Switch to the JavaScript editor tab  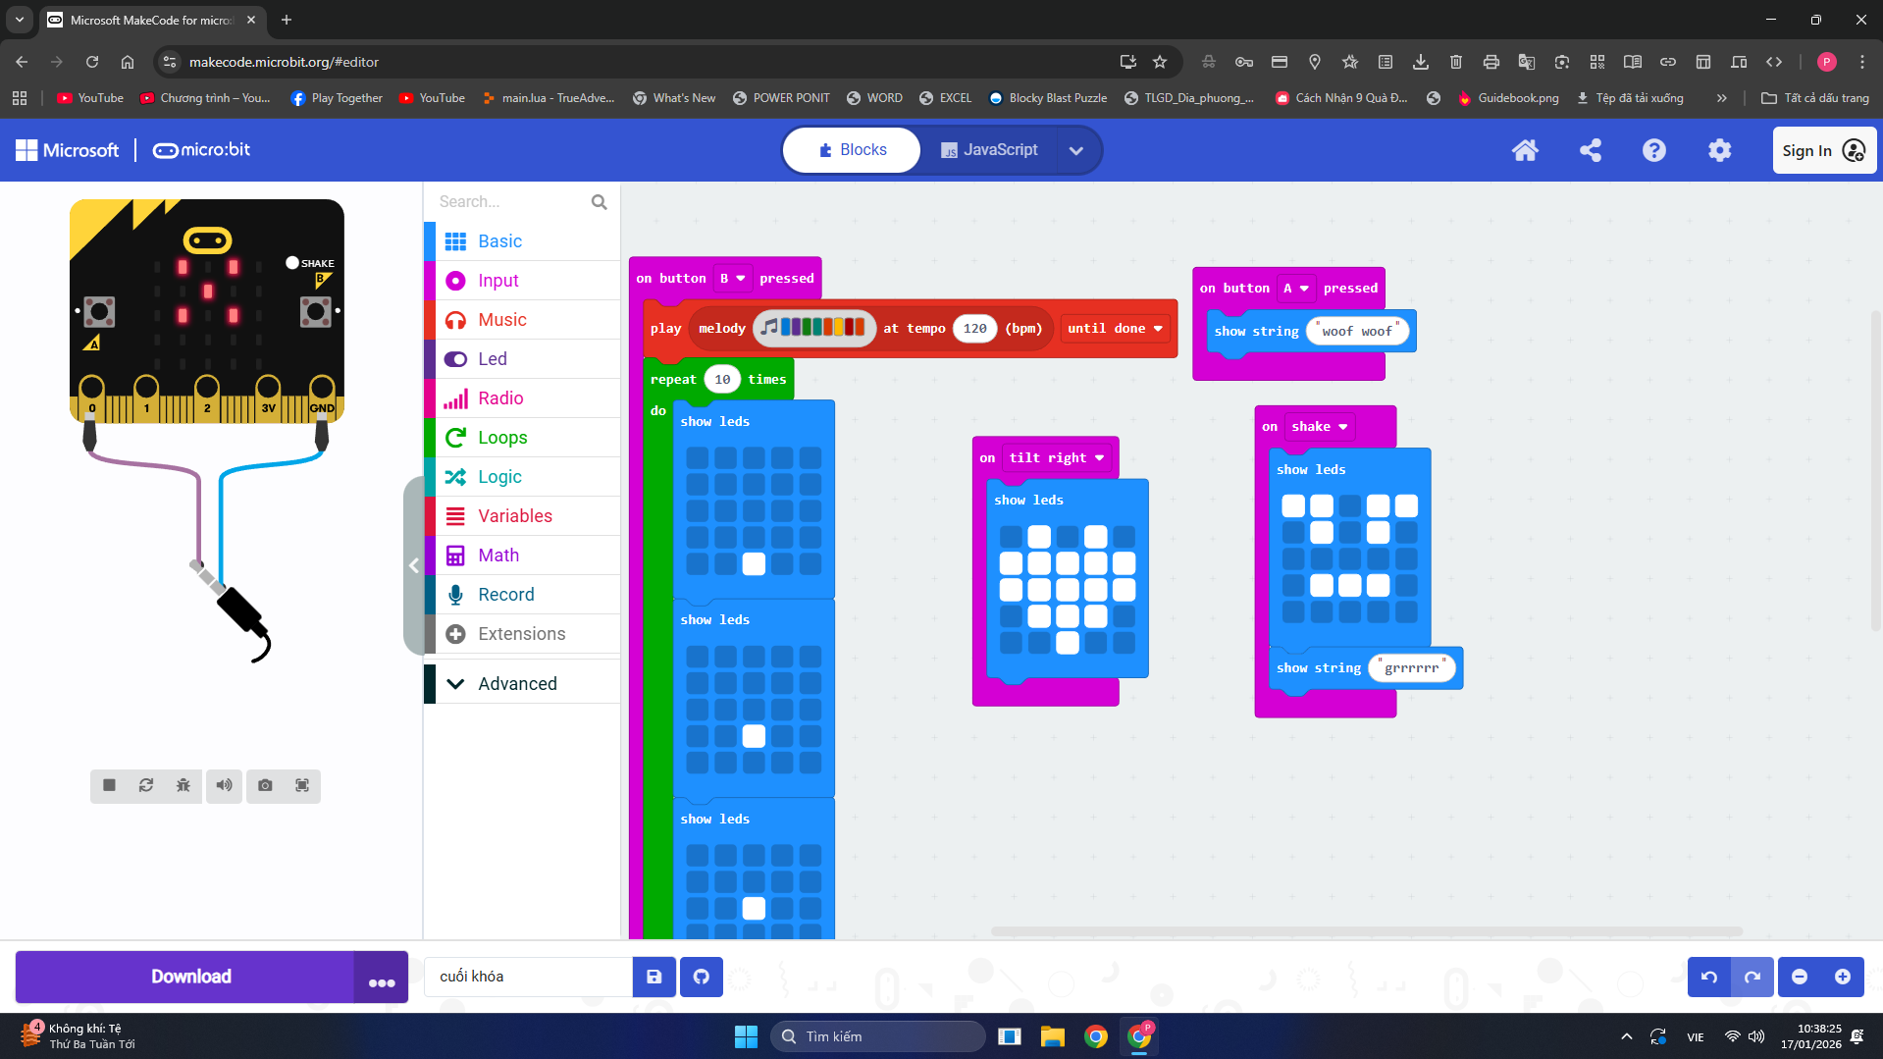click(989, 150)
